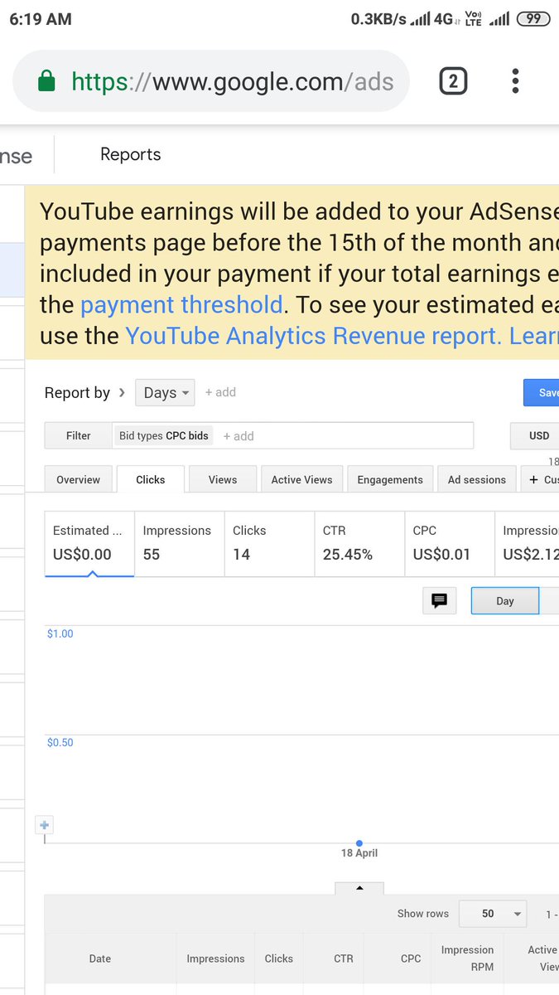Open the Chrome tab switcher showing 2 tabs

[453, 81]
